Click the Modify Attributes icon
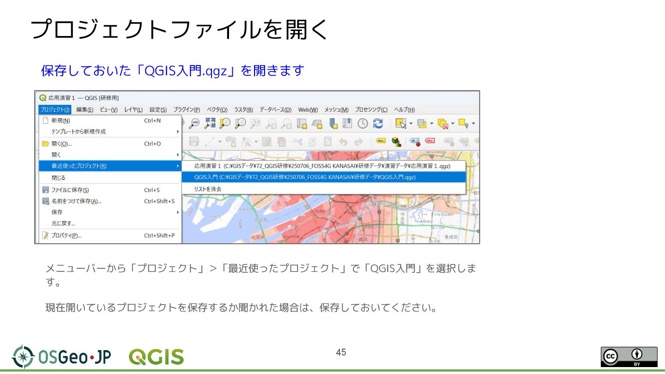665x374 pixels. [266, 142]
